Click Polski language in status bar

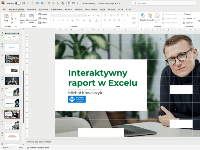click(21, 148)
